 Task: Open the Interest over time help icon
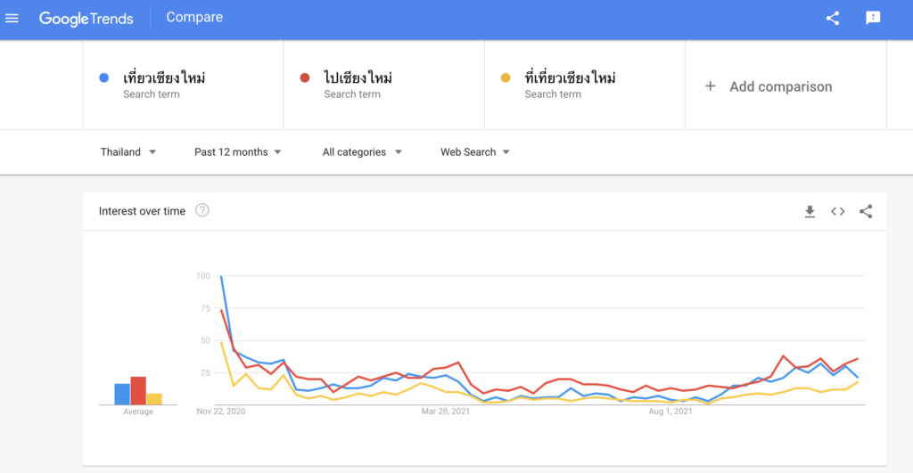[x=202, y=210]
